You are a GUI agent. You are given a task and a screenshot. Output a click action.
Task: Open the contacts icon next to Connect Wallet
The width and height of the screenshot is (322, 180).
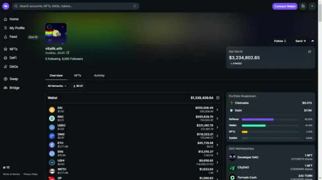coord(303,6)
